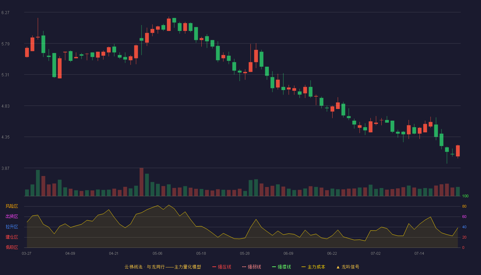Click the 05-06 date axis label
Screen dimensions: 481x275
(x=157, y=253)
